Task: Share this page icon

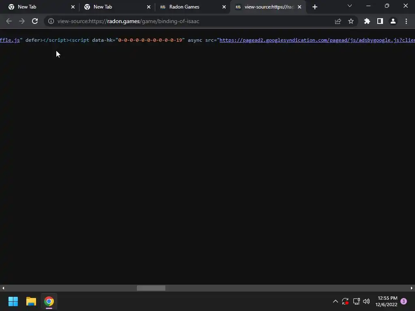Action: pyautogui.click(x=338, y=21)
